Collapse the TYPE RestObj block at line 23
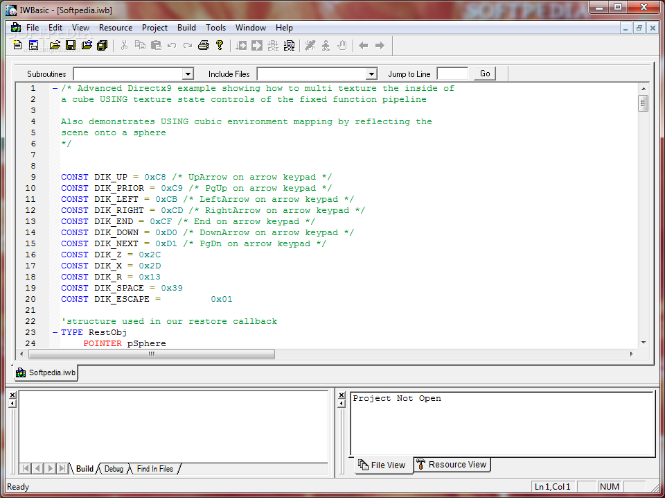Image resolution: width=665 pixels, height=498 pixels. coord(55,332)
